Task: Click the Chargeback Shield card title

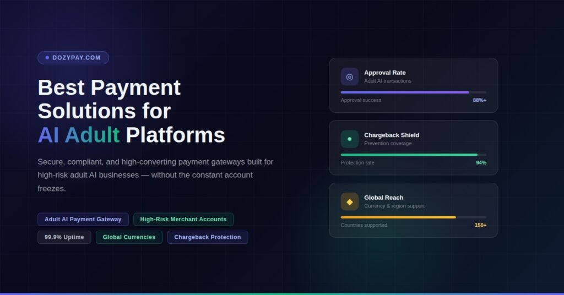Action: [x=392, y=135]
